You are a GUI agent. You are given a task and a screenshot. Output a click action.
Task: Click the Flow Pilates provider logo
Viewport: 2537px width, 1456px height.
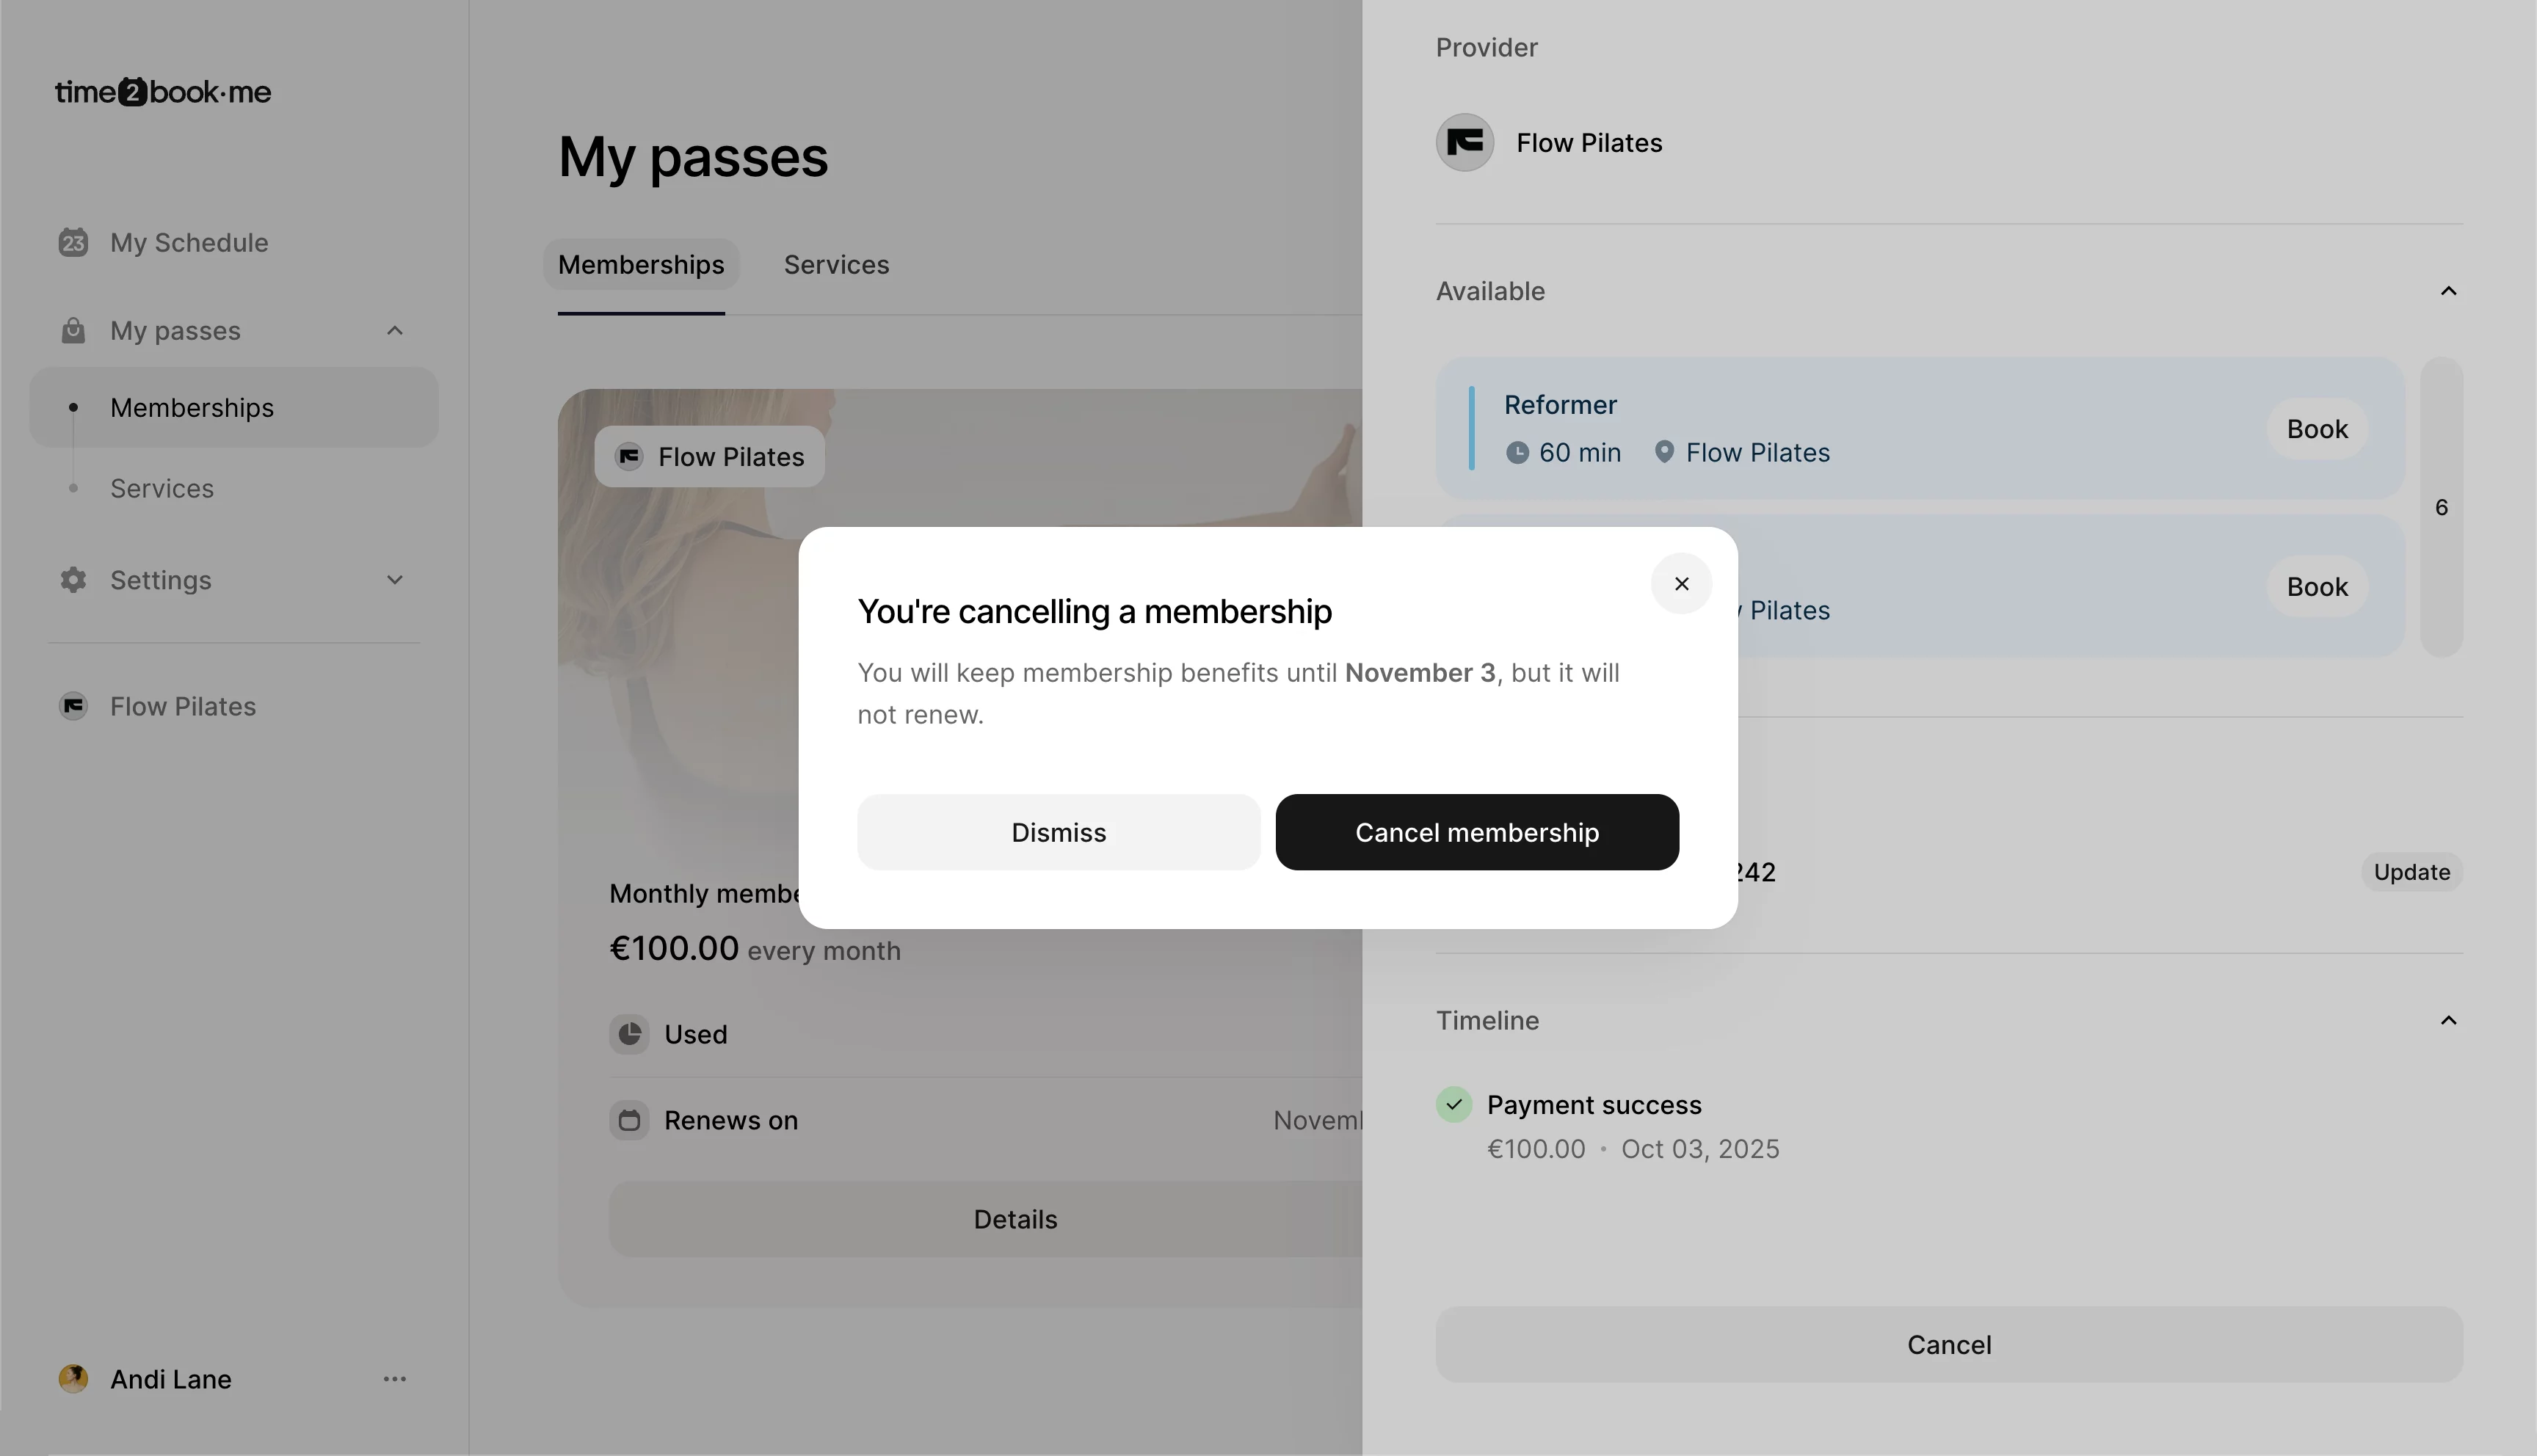click(1464, 142)
